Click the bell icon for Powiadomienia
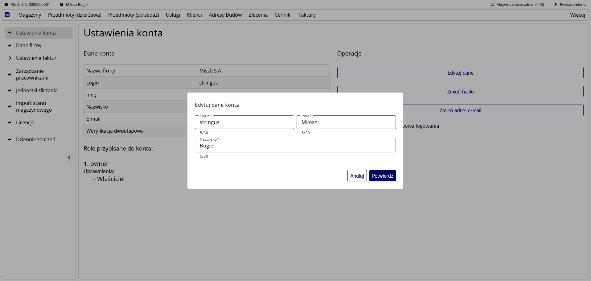Screen dimensions: 591x281 [x=556, y=5]
